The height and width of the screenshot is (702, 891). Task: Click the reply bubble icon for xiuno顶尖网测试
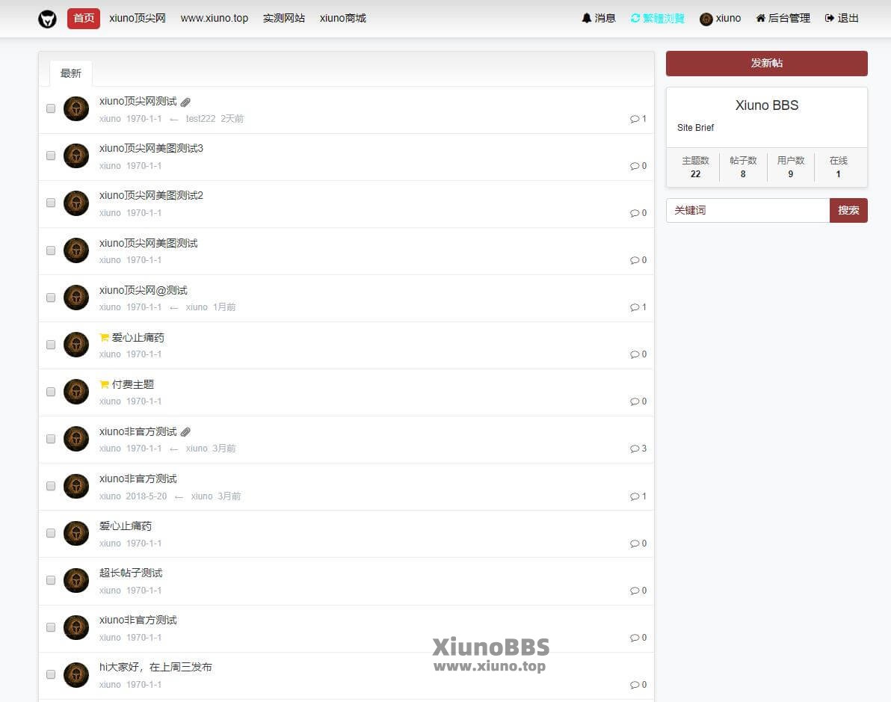[x=634, y=120]
